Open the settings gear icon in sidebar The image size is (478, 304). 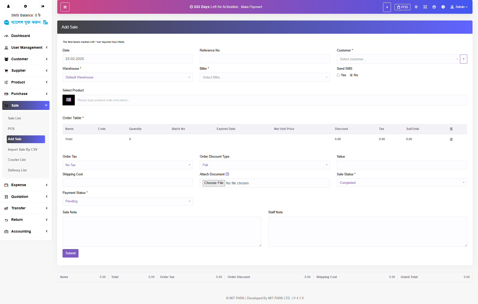[25, 6]
